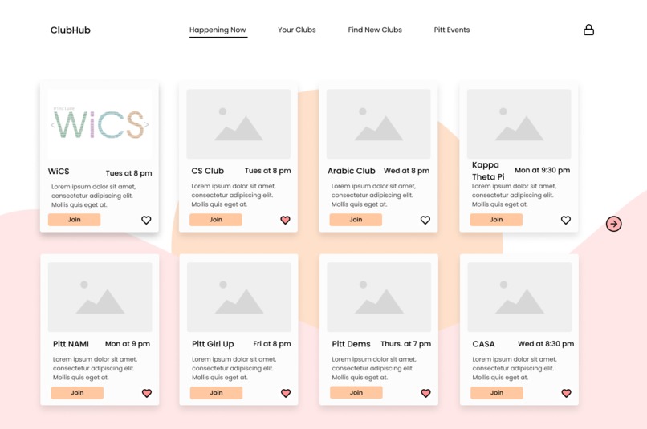Viewport: 647px width, 429px height.
Task: Open the CS Club placeholder image
Action: pos(238,124)
